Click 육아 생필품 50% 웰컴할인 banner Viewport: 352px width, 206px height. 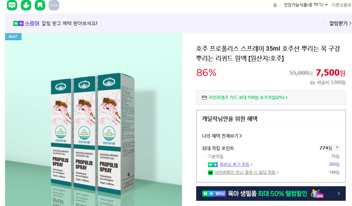(x=271, y=194)
